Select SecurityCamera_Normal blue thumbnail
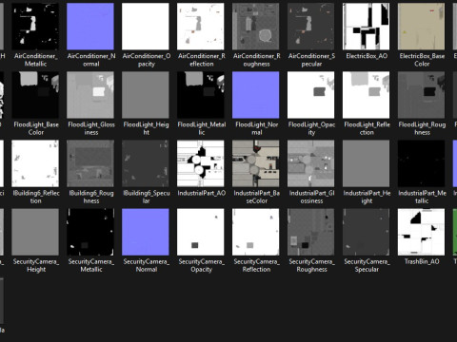Image resolution: width=457 pixels, height=342 pixels. pyautogui.click(x=146, y=232)
